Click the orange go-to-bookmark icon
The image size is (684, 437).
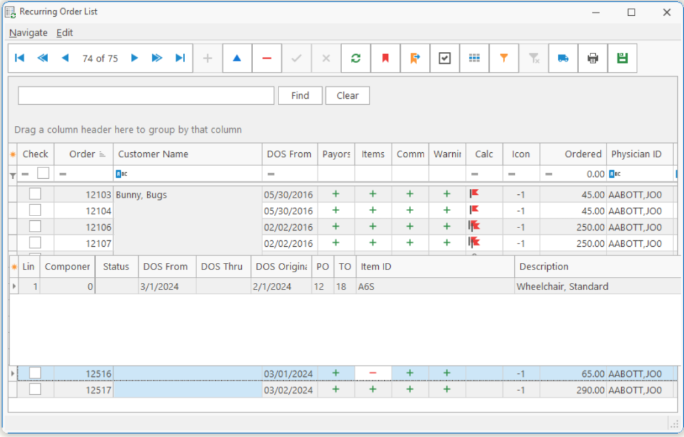click(415, 58)
